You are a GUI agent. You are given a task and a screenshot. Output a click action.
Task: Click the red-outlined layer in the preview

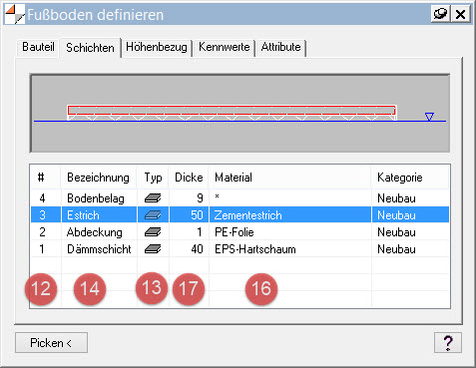coord(232,110)
